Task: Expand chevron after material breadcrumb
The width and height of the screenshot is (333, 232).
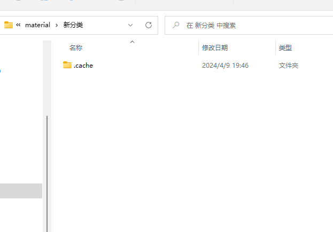Action: [x=57, y=25]
